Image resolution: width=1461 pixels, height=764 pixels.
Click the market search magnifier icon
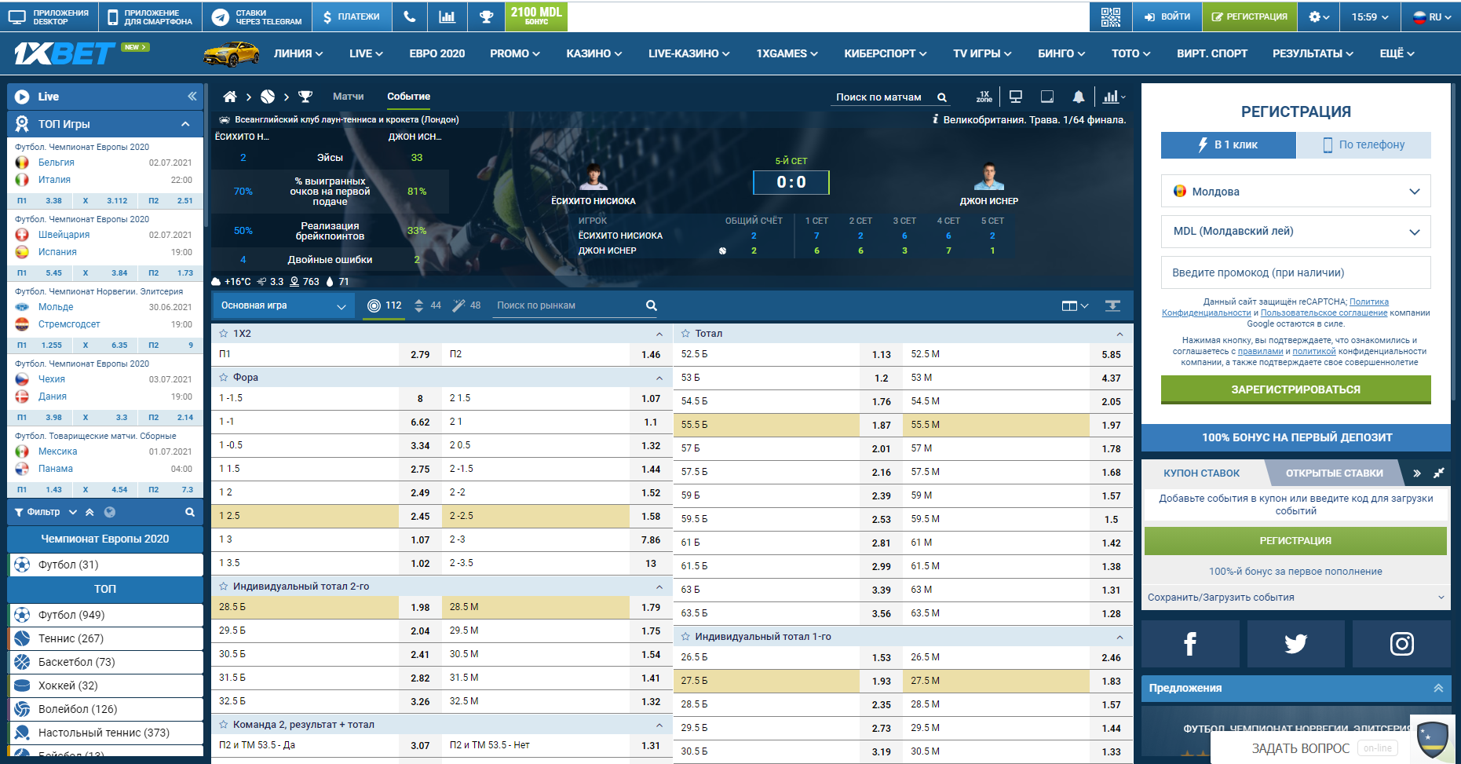[651, 305]
